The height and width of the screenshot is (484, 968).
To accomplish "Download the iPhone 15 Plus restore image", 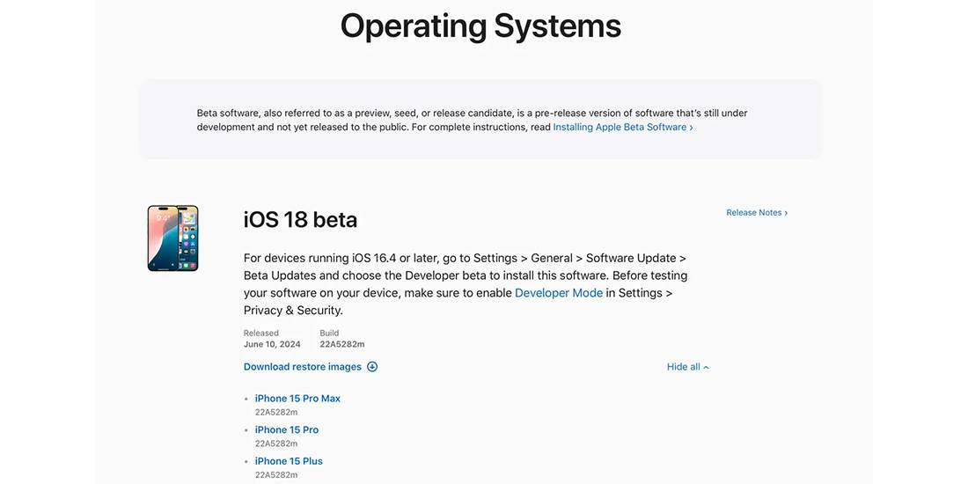I will (289, 461).
